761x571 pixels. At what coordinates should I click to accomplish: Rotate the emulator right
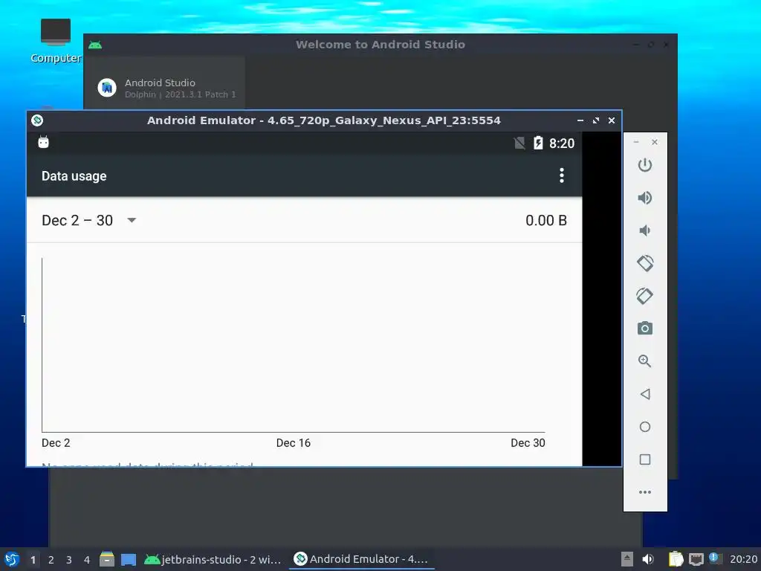tap(645, 296)
